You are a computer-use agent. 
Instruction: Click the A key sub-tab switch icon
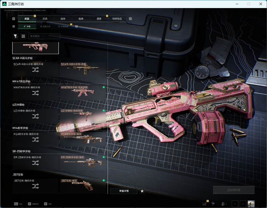[x=14, y=26]
